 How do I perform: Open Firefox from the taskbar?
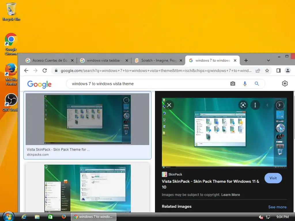click(64, 216)
